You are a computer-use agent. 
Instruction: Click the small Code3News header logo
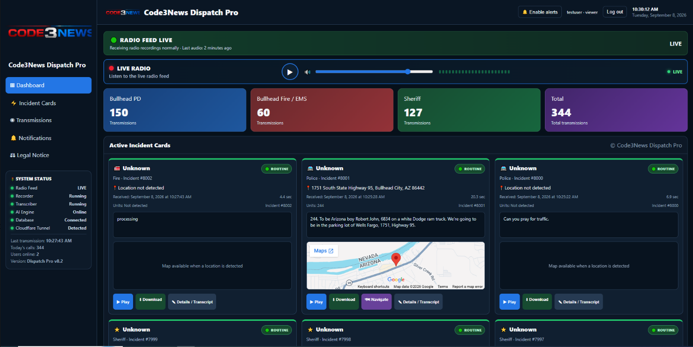pyautogui.click(x=122, y=13)
